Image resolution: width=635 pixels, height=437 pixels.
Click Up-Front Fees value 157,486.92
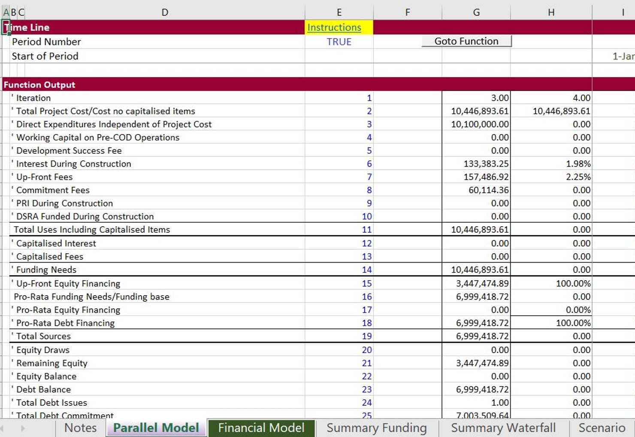476,177
